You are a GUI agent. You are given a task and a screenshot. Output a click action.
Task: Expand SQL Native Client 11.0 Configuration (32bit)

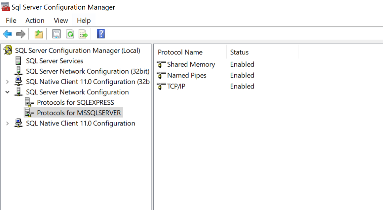[7, 82]
